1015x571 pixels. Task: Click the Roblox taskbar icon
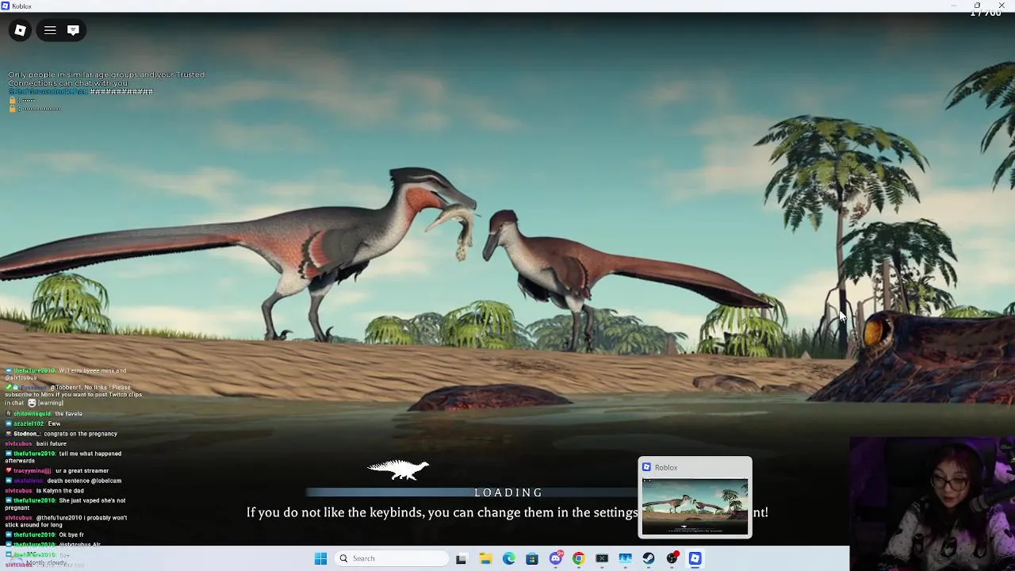[x=695, y=558]
